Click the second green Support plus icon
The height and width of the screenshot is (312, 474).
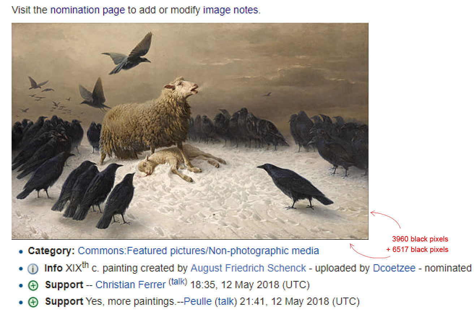point(33,302)
